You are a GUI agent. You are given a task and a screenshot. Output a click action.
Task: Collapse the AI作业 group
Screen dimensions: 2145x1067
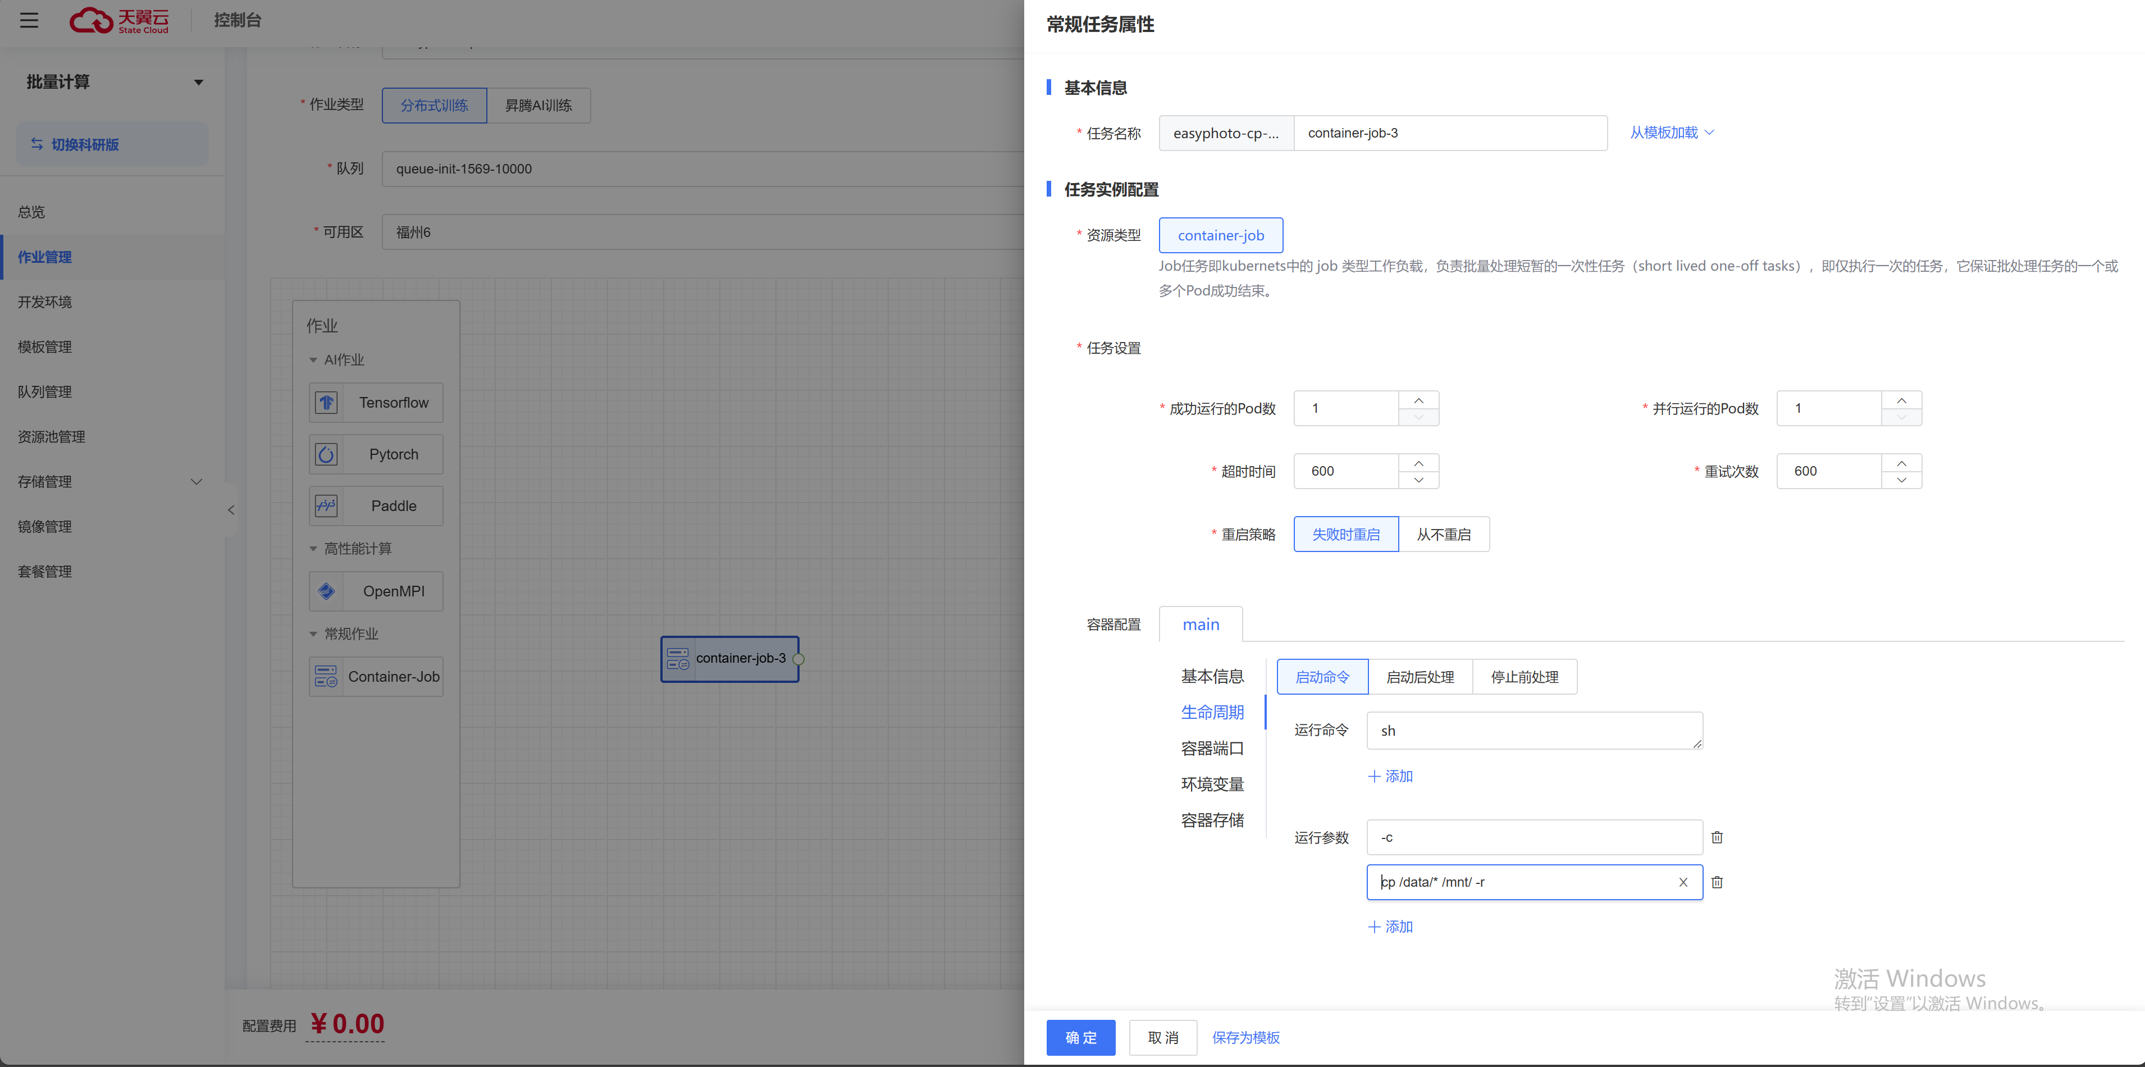[313, 361]
